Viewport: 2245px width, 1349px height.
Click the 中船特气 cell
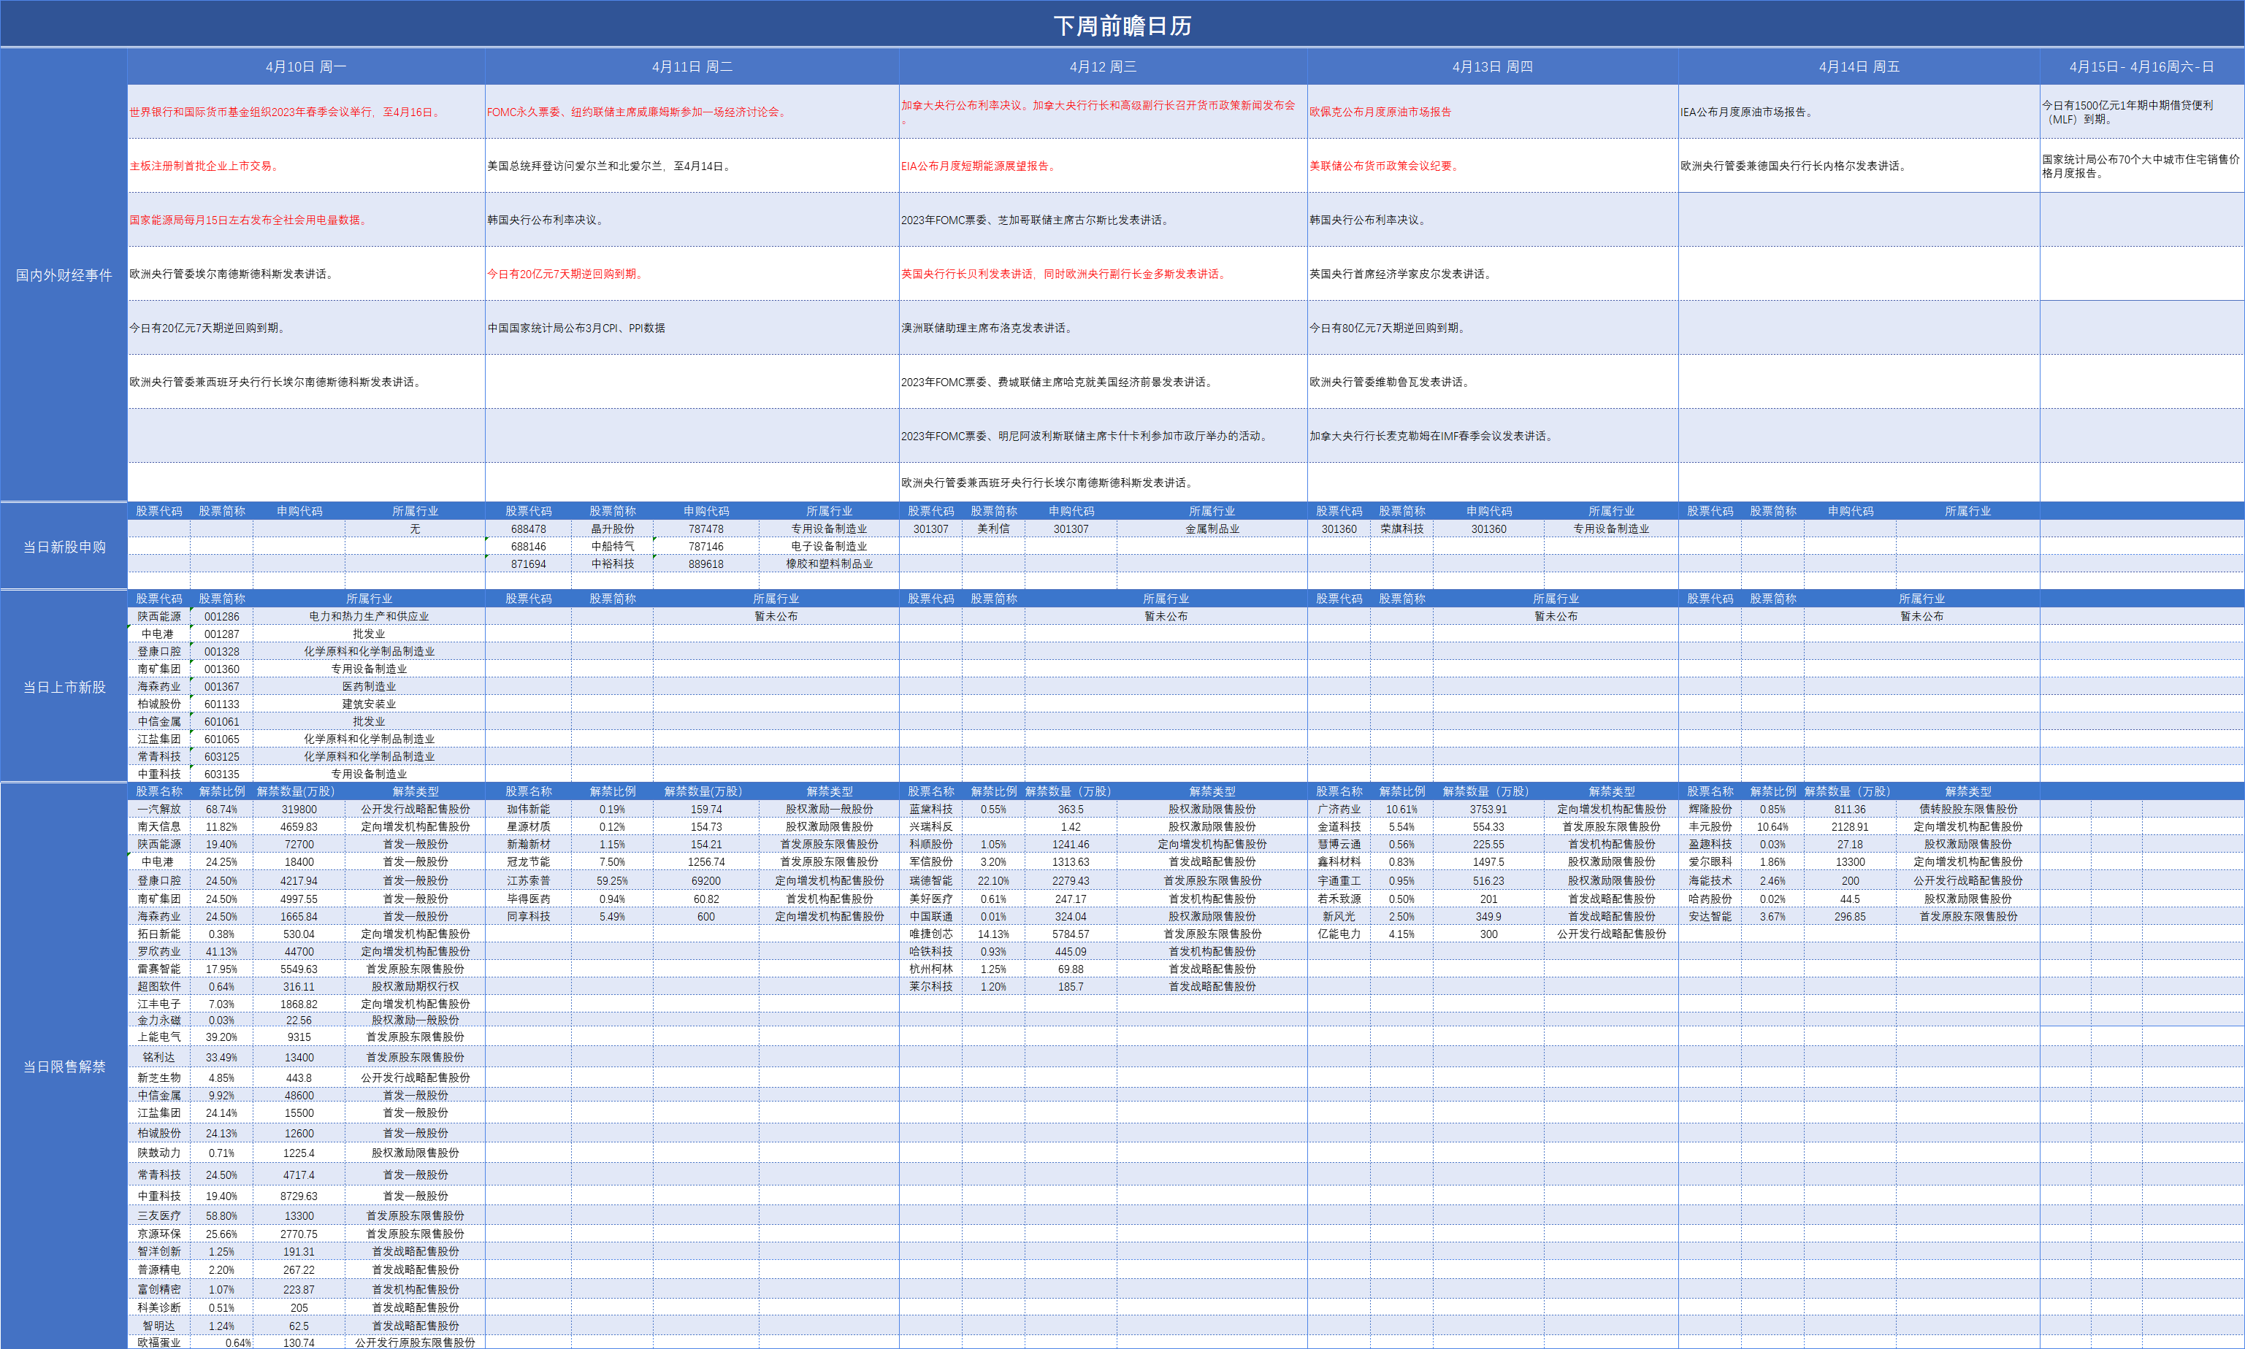click(x=612, y=546)
